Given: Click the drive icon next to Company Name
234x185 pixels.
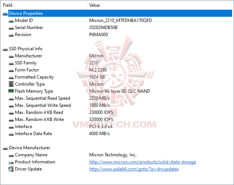Looking at the screenshot, I should tap(11, 155).
